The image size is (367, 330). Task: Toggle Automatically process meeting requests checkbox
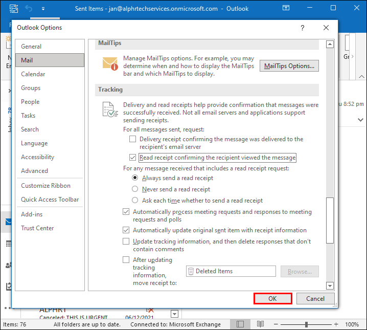[126, 212]
